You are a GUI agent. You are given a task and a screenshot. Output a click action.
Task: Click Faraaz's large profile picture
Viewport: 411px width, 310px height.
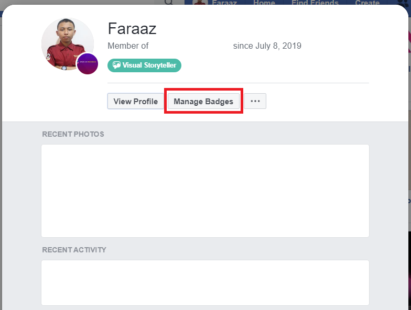click(x=65, y=42)
